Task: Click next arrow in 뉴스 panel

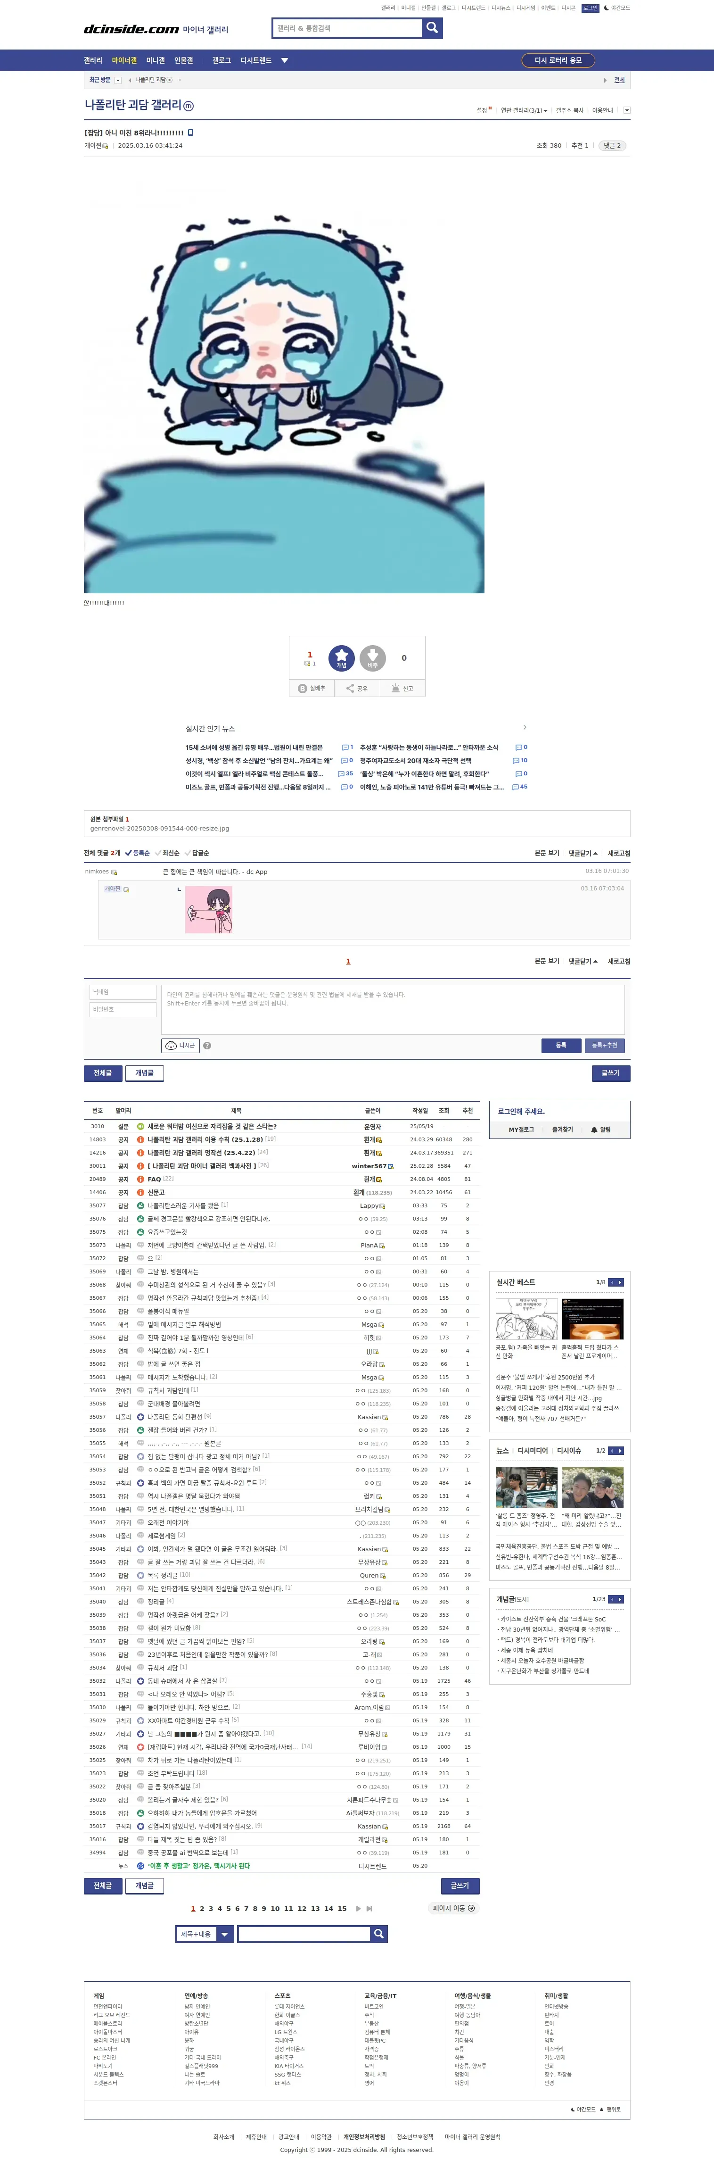Action: pos(620,1450)
